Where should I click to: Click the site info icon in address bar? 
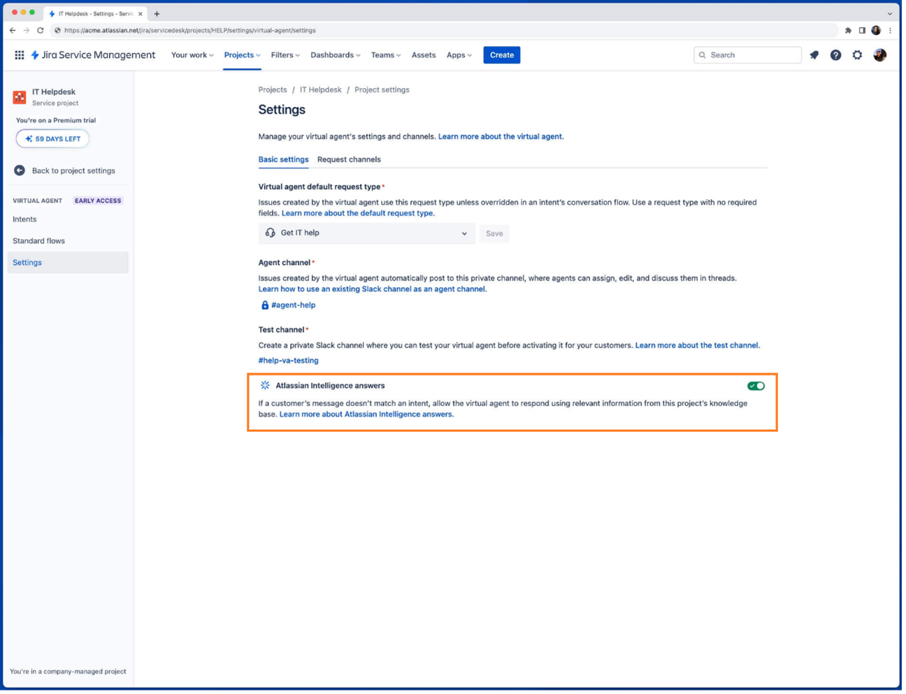tap(57, 31)
